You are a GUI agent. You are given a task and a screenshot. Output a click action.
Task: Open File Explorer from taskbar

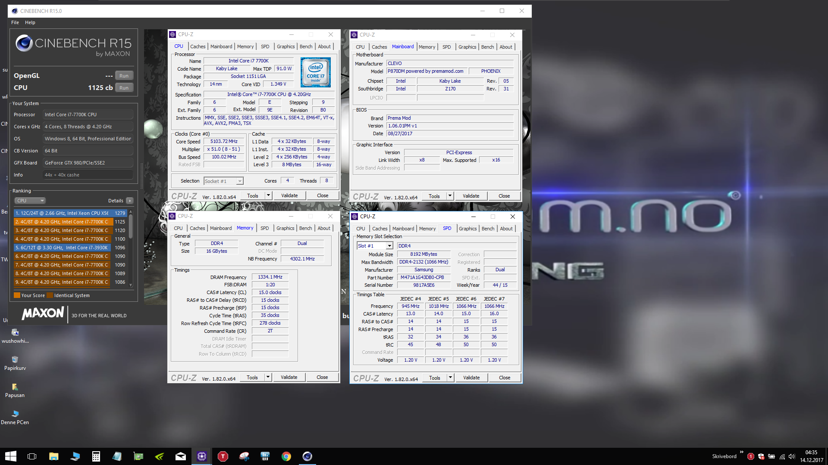[53, 456]
